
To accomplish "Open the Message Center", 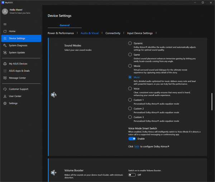I will [17, 78].
